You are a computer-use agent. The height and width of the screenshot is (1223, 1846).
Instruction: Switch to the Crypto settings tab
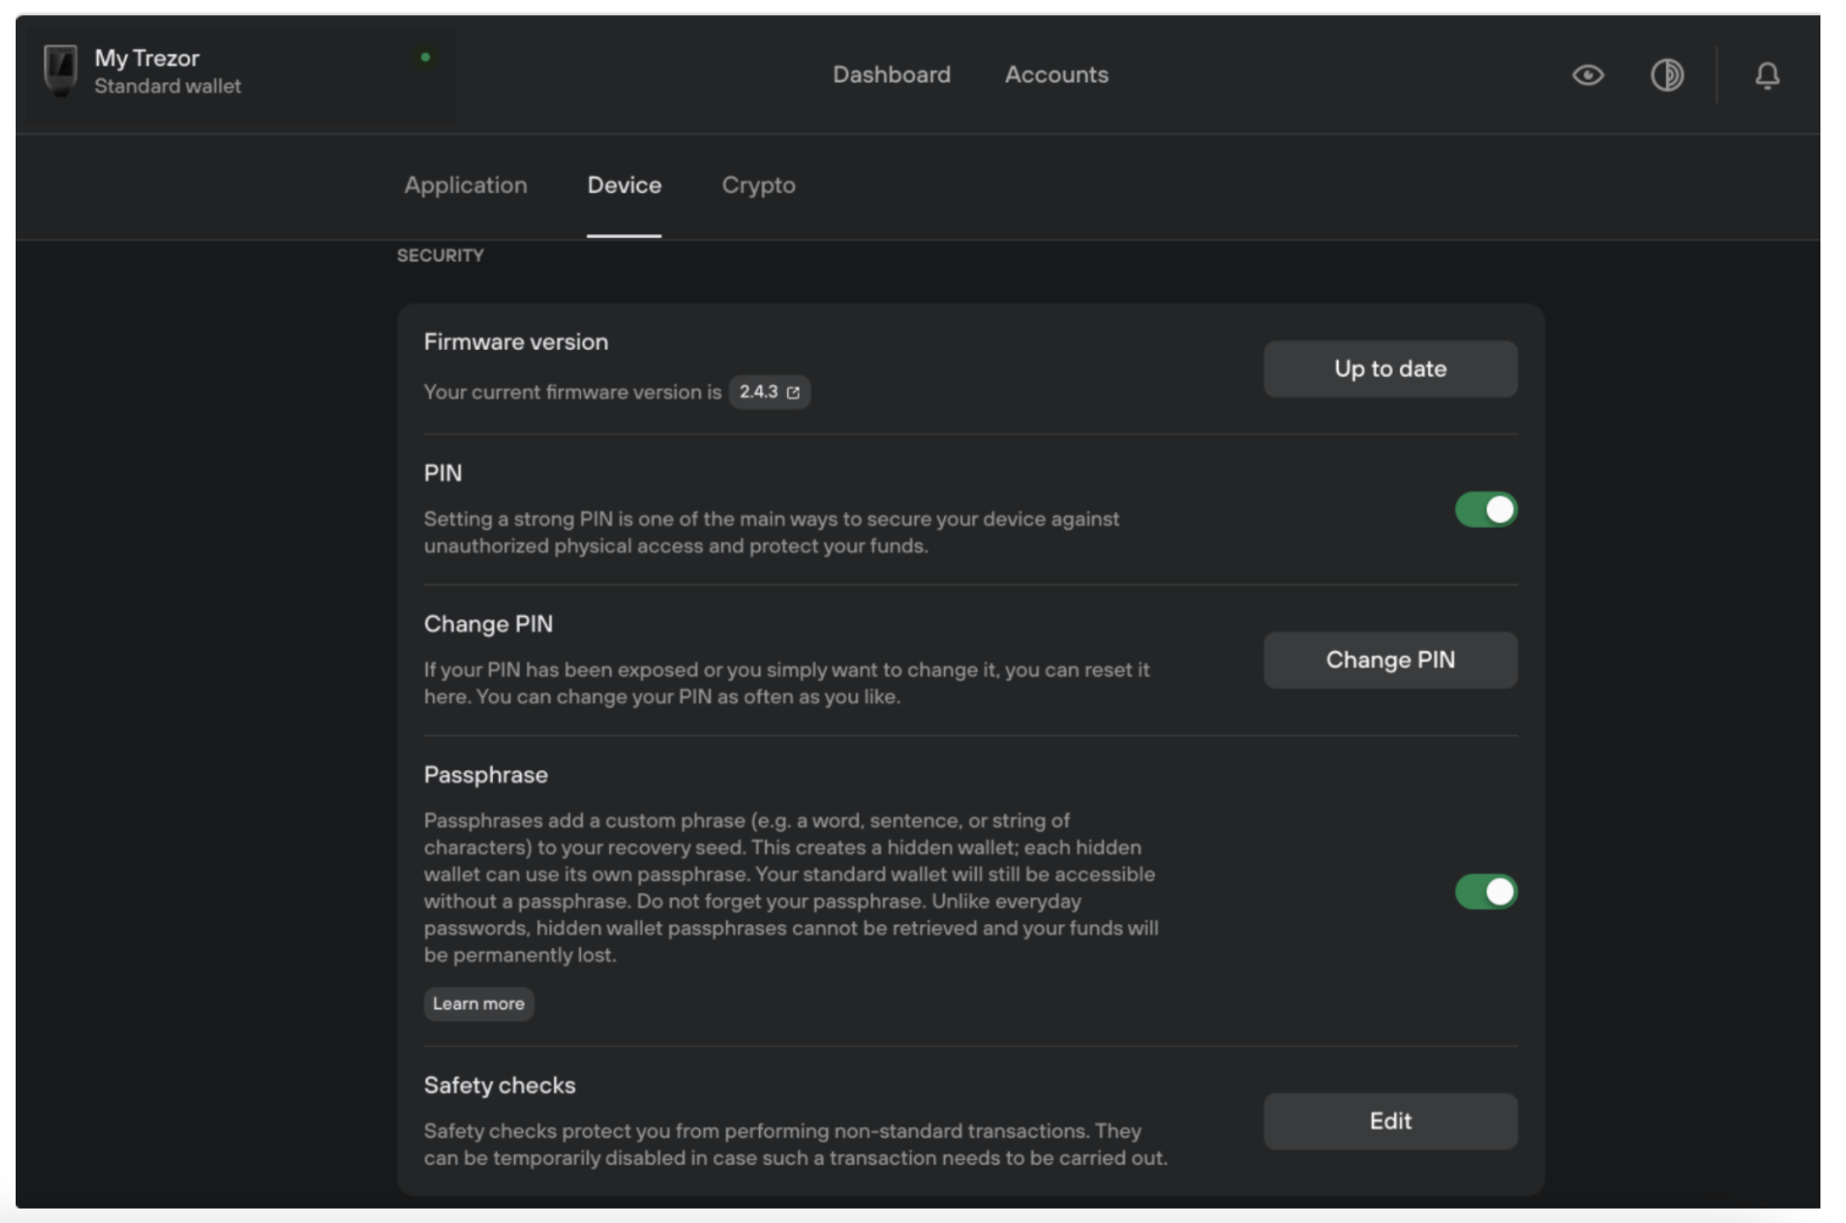(758, 185)
